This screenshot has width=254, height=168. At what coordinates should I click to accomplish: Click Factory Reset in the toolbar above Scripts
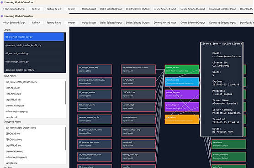click(x=54, y=23)
